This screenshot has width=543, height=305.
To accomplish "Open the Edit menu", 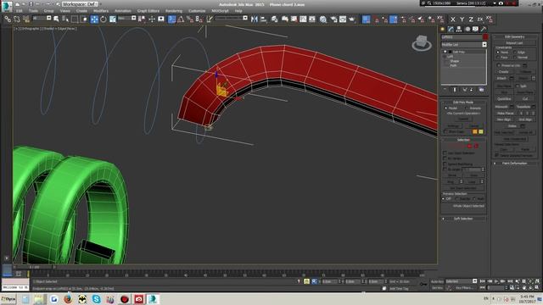I will (19, 11).
